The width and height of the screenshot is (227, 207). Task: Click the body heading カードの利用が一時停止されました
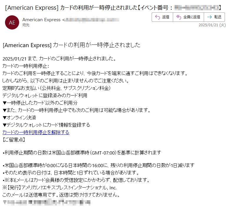(71, 45)
